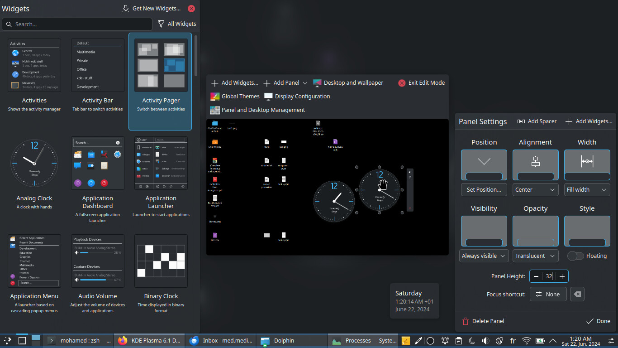618x348 pixels.
Task: Expand hidden tray icons arrow
Action: click(553, 341)
